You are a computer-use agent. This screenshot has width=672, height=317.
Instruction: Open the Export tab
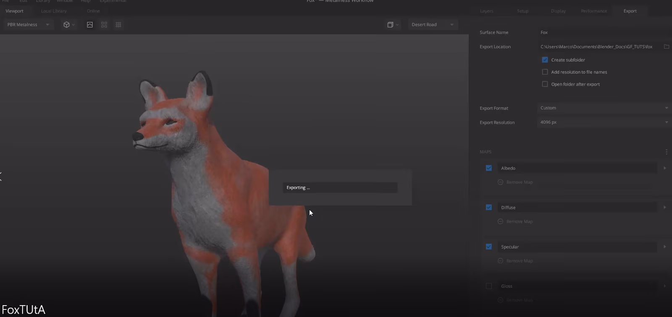[x=630, y=11]
